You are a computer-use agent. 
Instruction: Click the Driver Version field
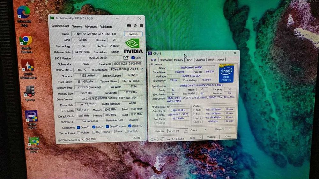point(109,98)
